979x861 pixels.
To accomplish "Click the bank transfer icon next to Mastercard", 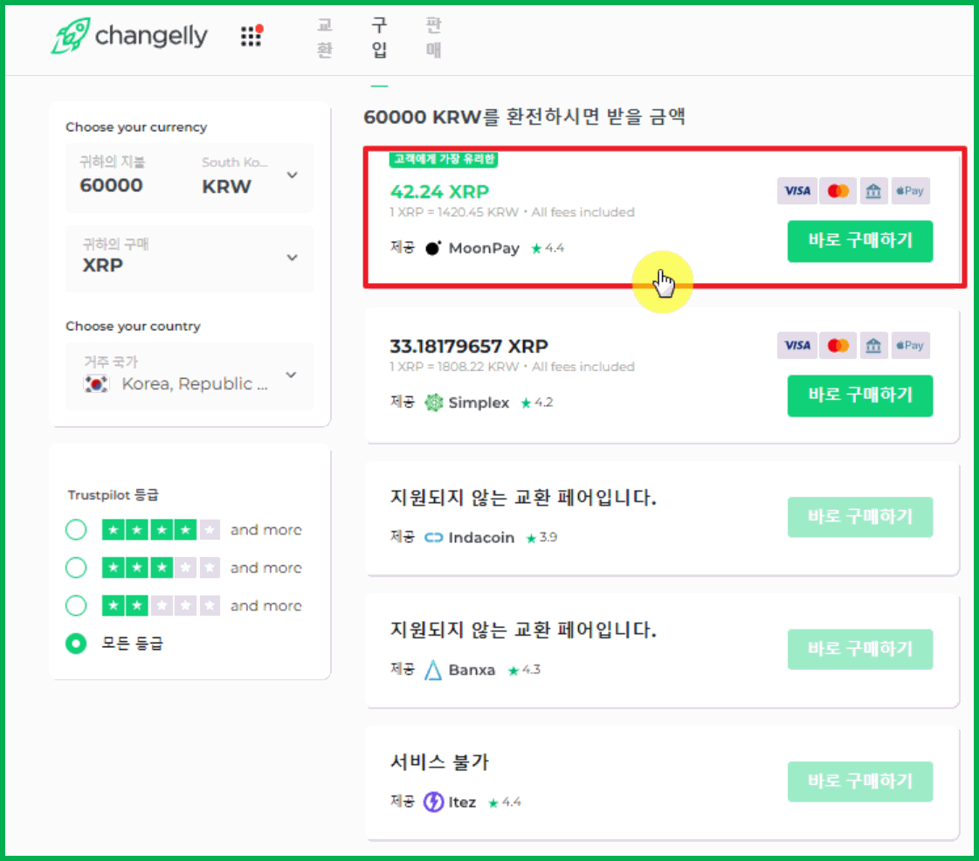I will (x=873, y=190).
